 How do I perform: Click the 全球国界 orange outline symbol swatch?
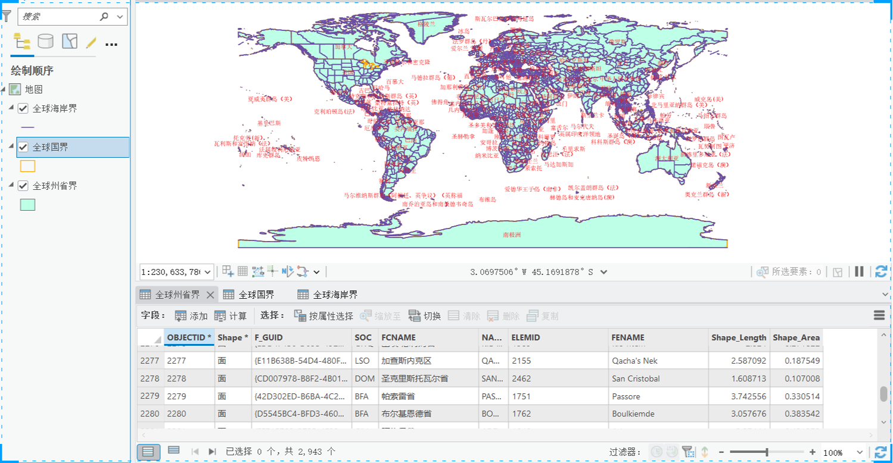point(28,166)
